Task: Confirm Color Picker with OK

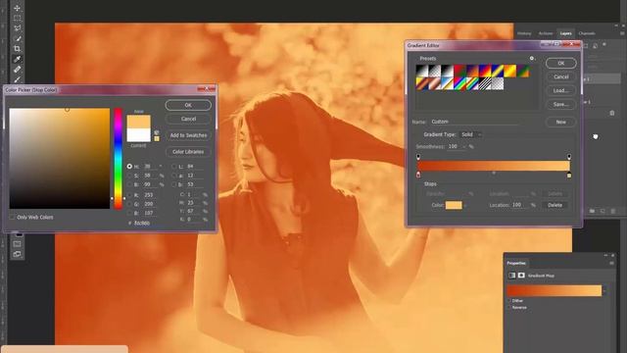Action: [188, 105]
